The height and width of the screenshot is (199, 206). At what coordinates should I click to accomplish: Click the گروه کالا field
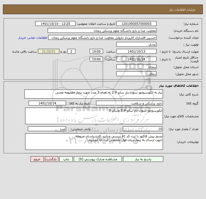pos(129,103)
